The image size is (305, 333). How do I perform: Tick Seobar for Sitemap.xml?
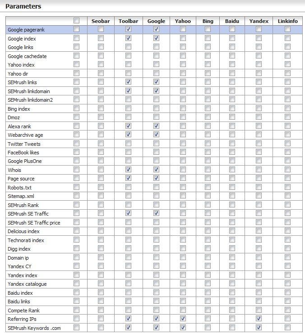click(101, 196)
